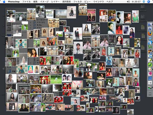The height and width of the screenshot is (115, 153).
Task: Open green MSN Messenger Dock icon
Action: pos(150,47)
